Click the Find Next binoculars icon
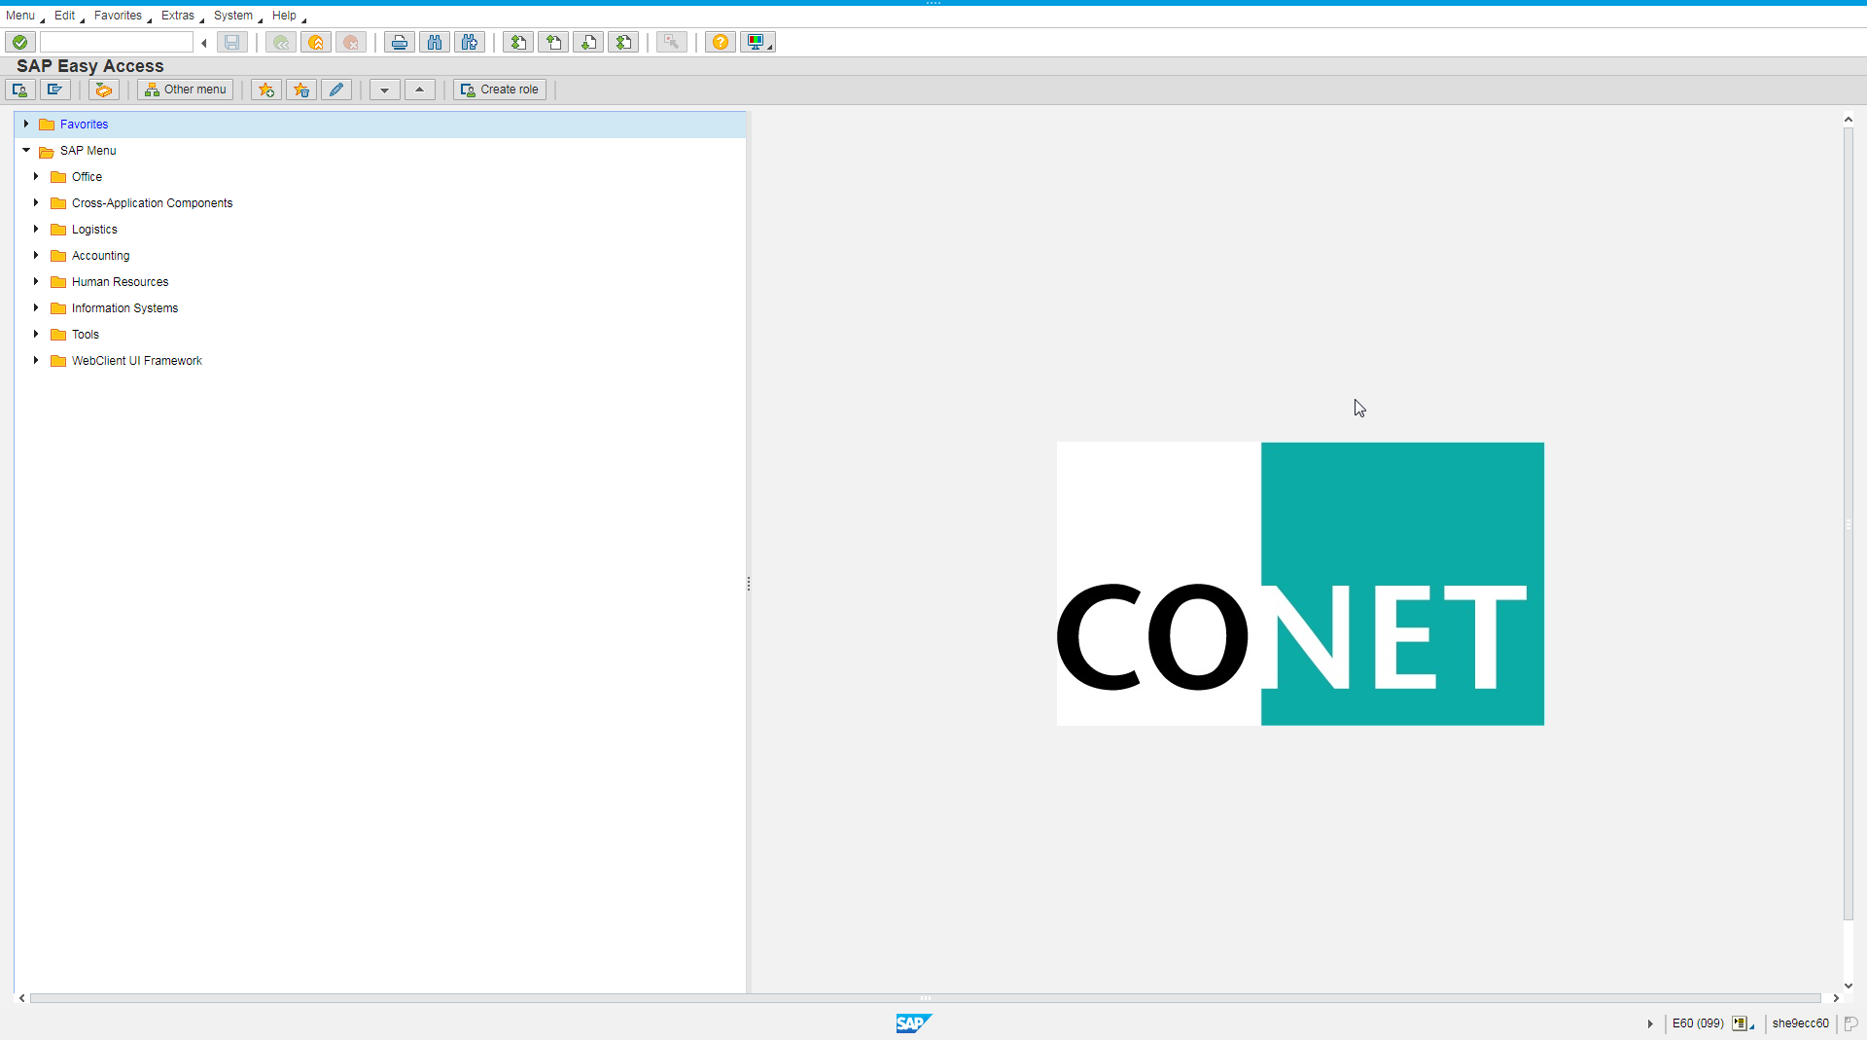 (470, 42)
